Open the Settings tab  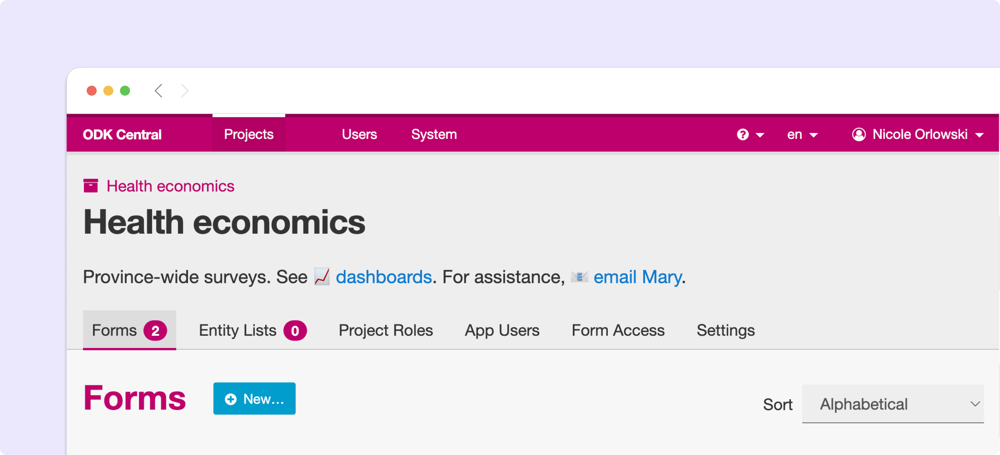pyautogui.click(x=726, y=330)
